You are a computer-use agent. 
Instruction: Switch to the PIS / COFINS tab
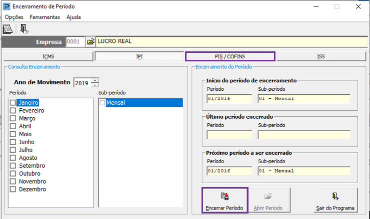tap(230, 56)
